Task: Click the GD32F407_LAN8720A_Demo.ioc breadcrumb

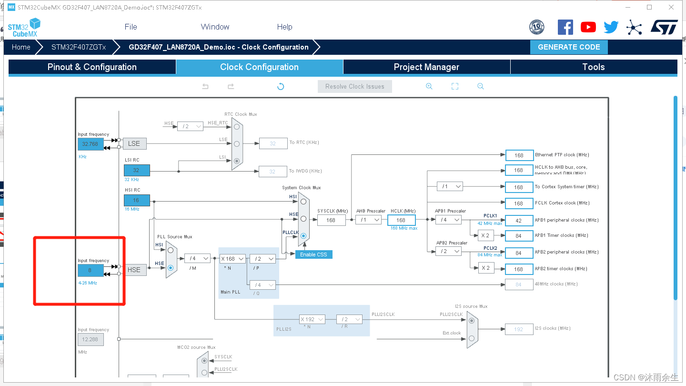Action: pyautogui.click(x=219, y=47)
